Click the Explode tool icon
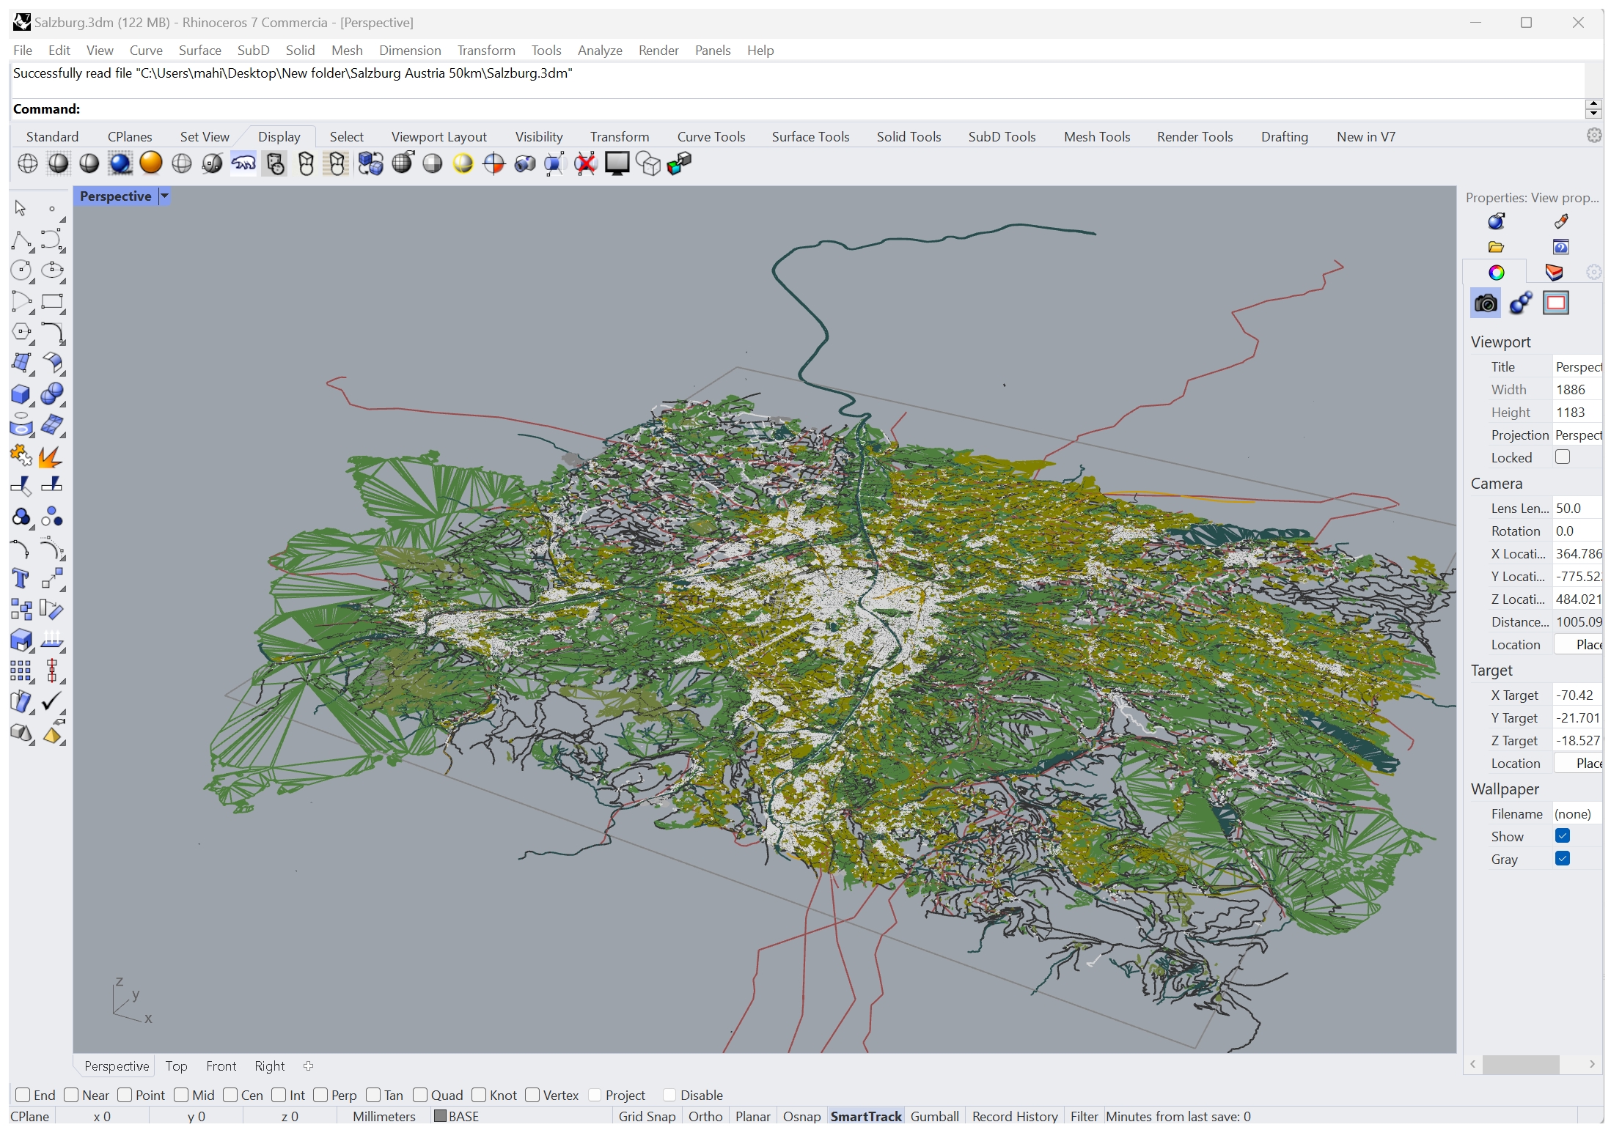Screen dimensions: 1611x1130 51,457
